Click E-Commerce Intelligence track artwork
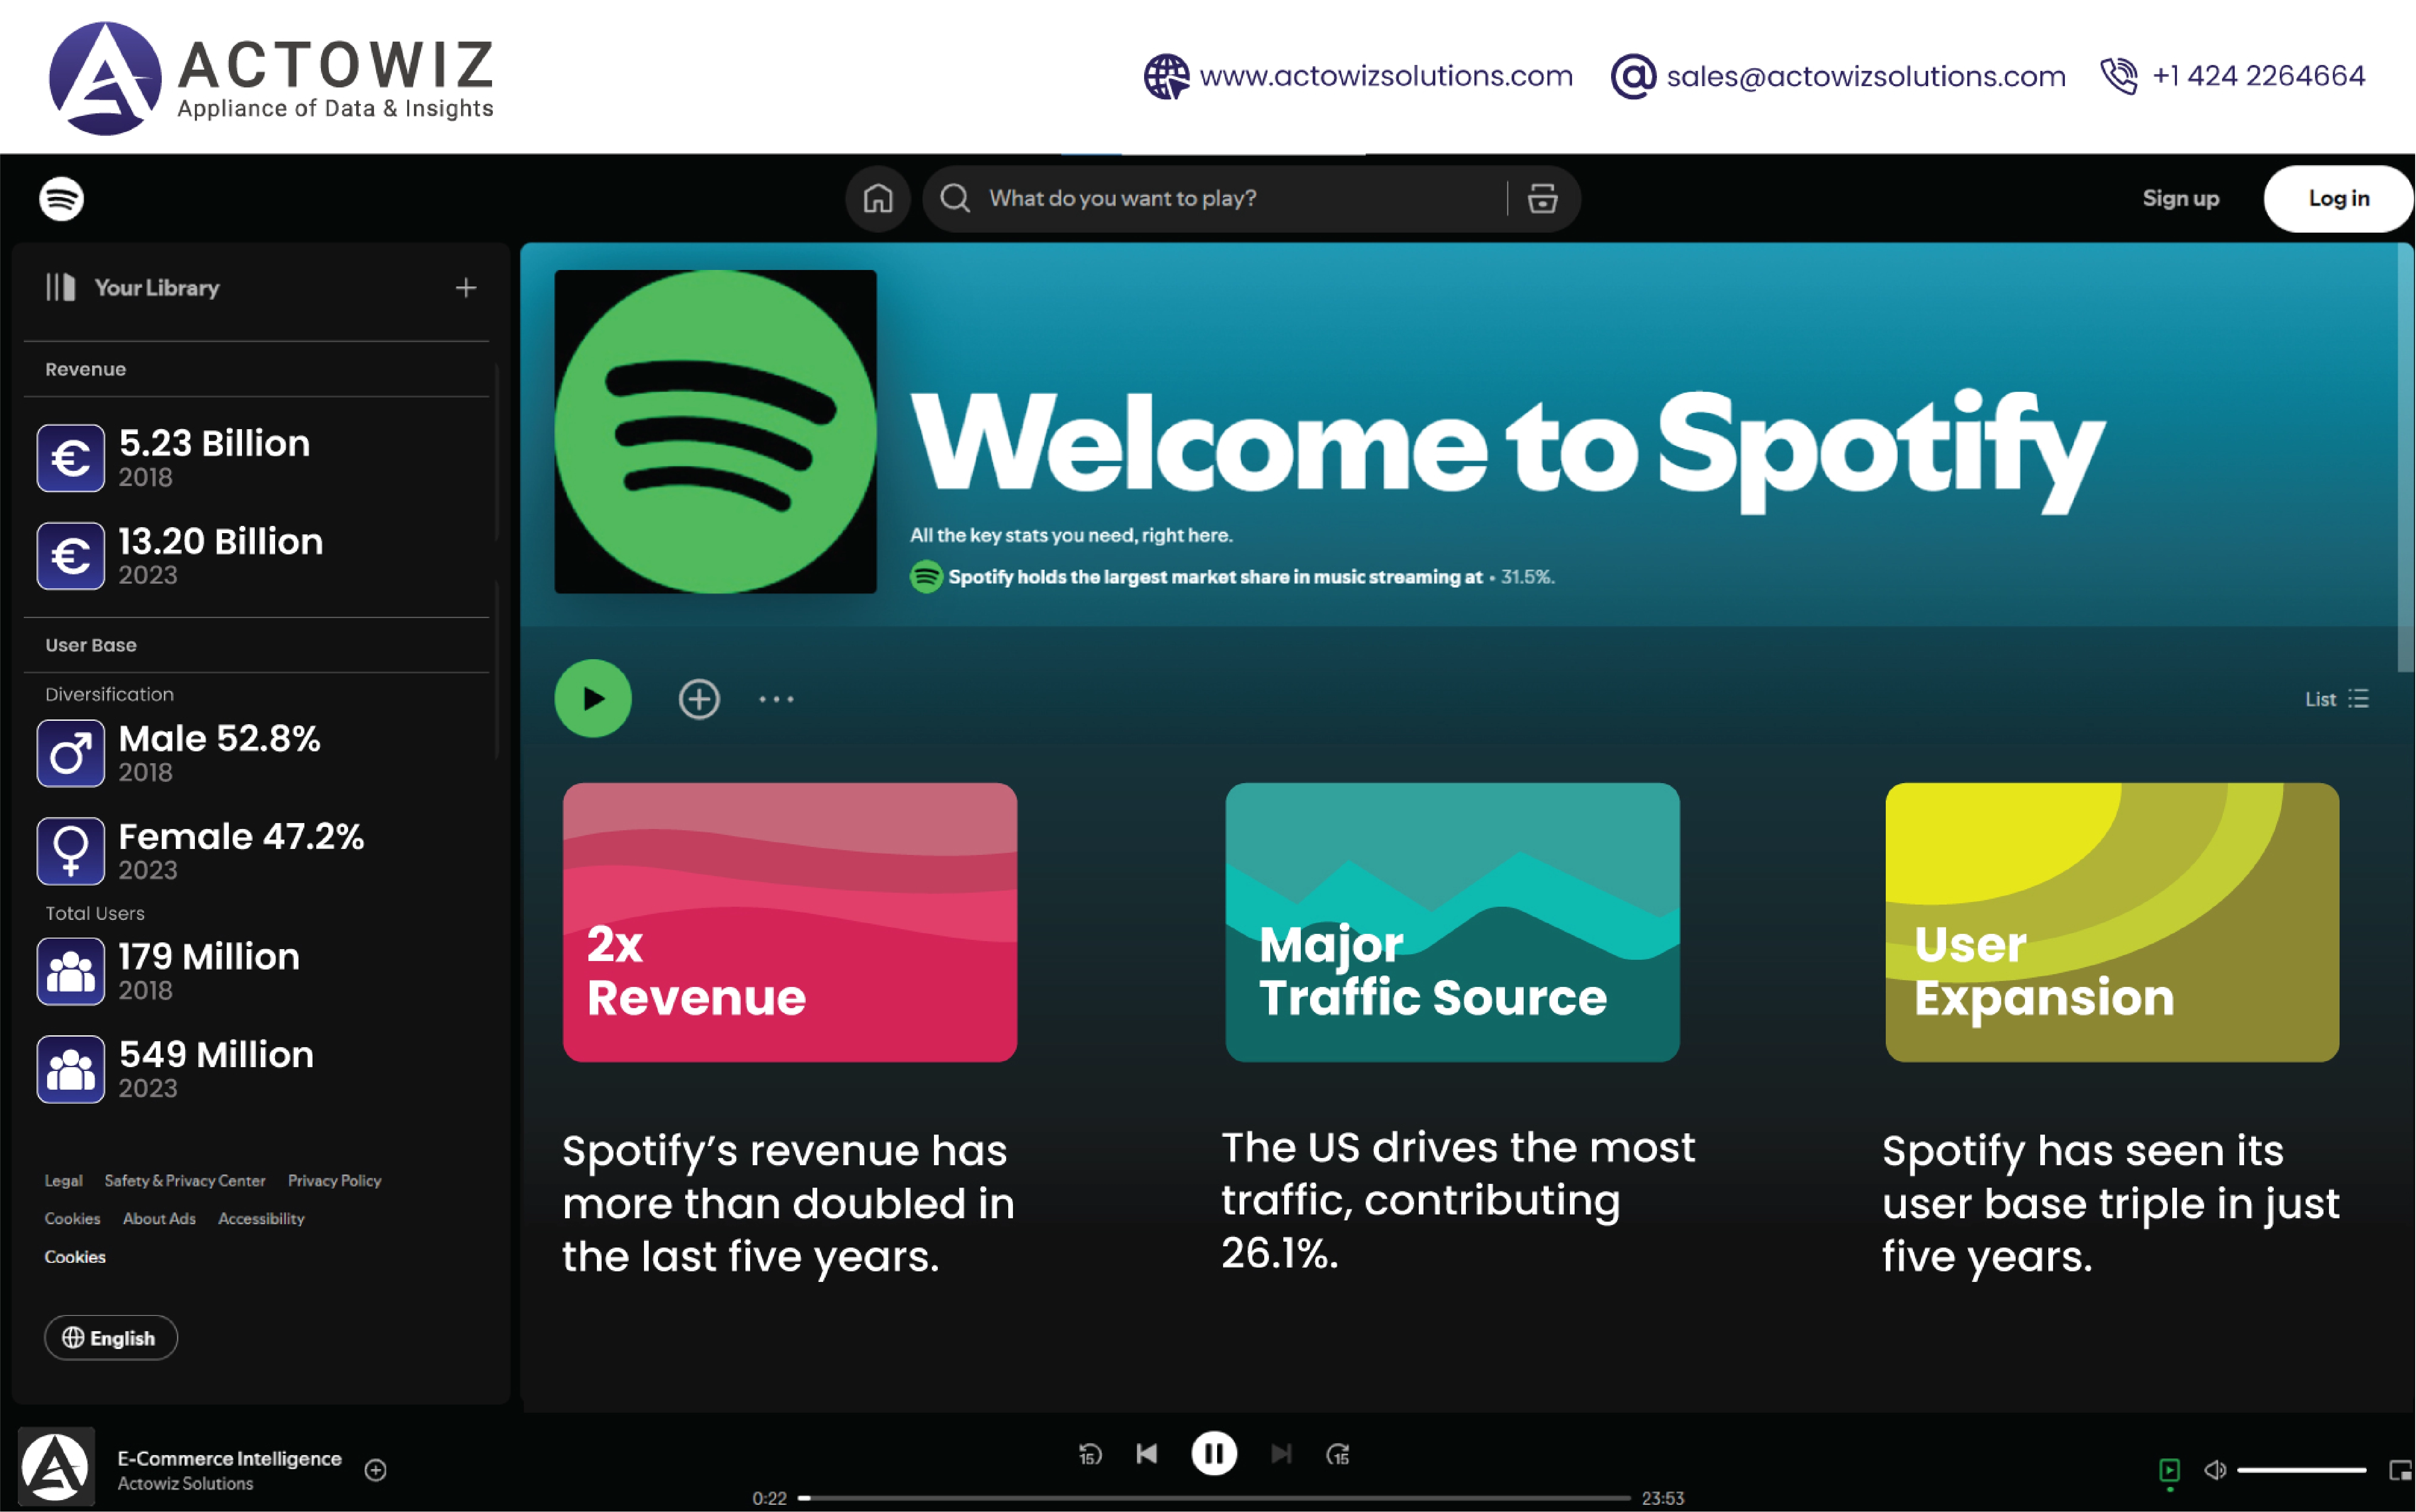The image size is (2416, 1512). [56, 1467]
